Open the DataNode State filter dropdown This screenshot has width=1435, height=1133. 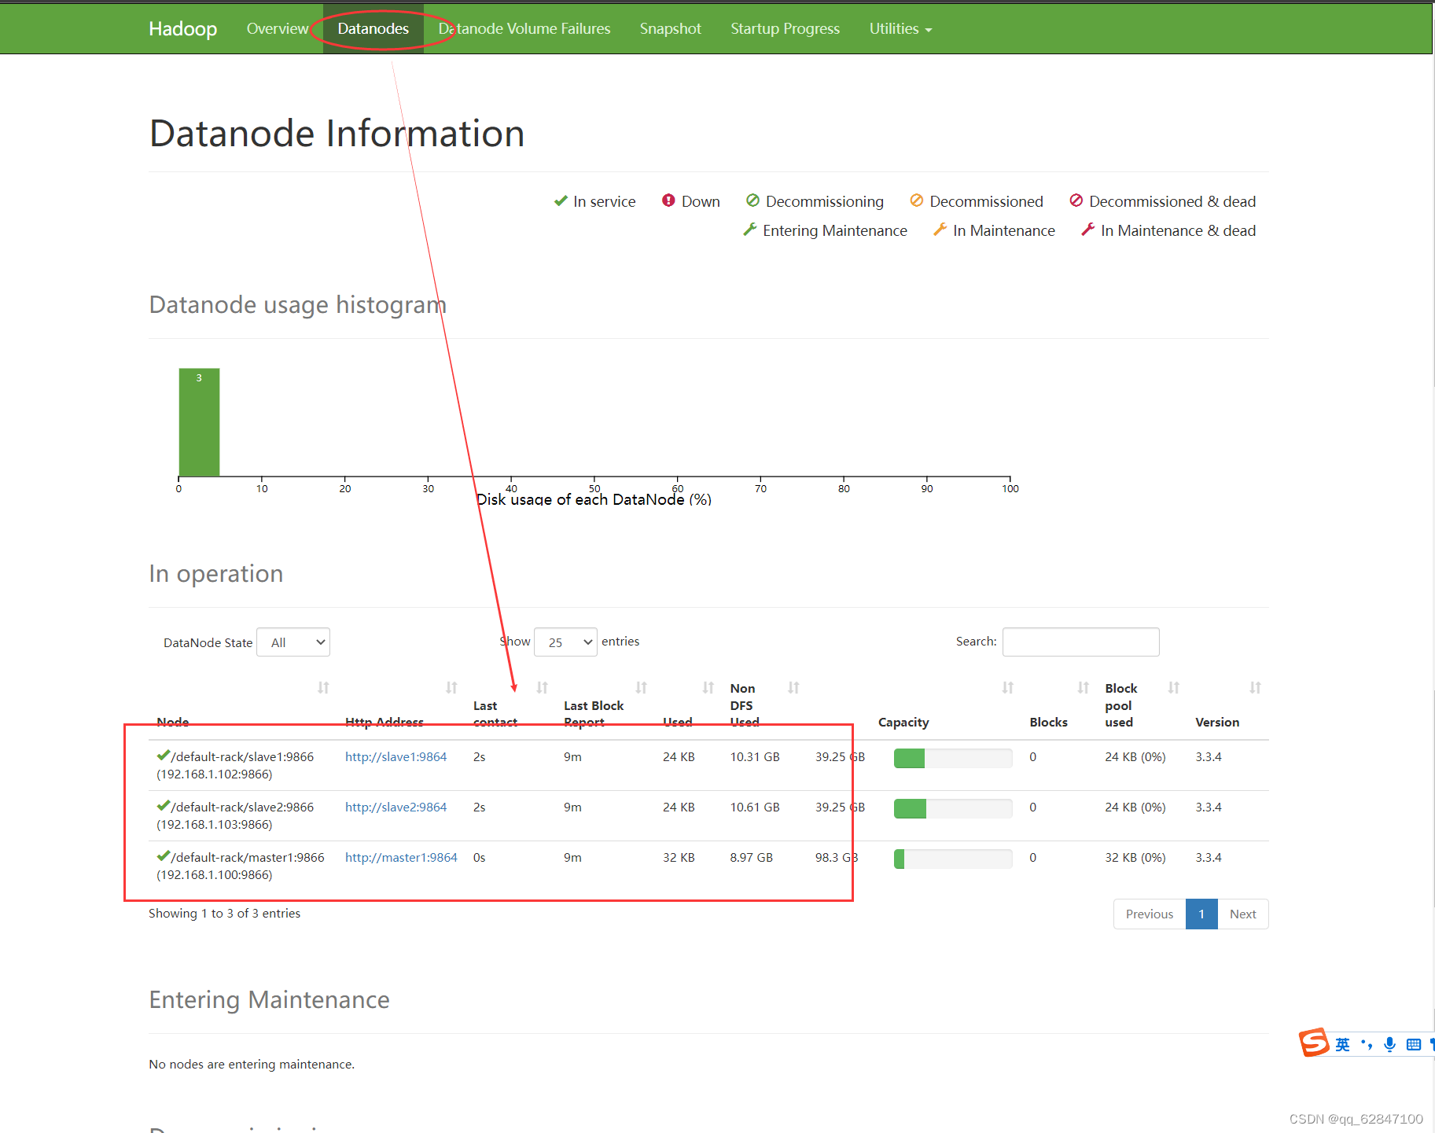pyautogui.click(x=293, y=642)
